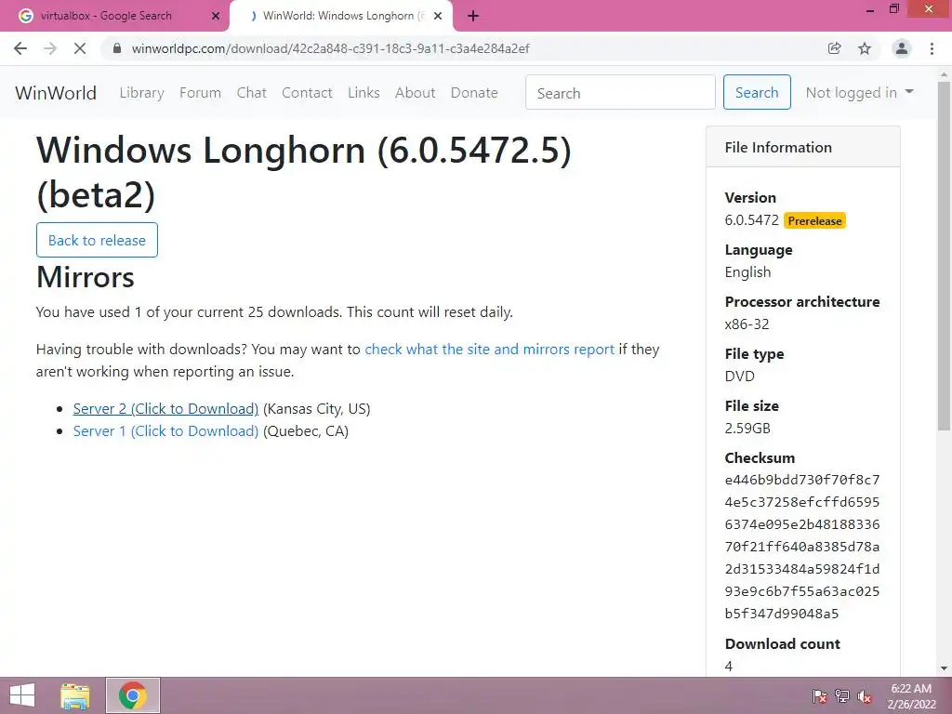This screenshot has height=714, width=952.
Task: Click the Download count label
Action: point(783,643)
